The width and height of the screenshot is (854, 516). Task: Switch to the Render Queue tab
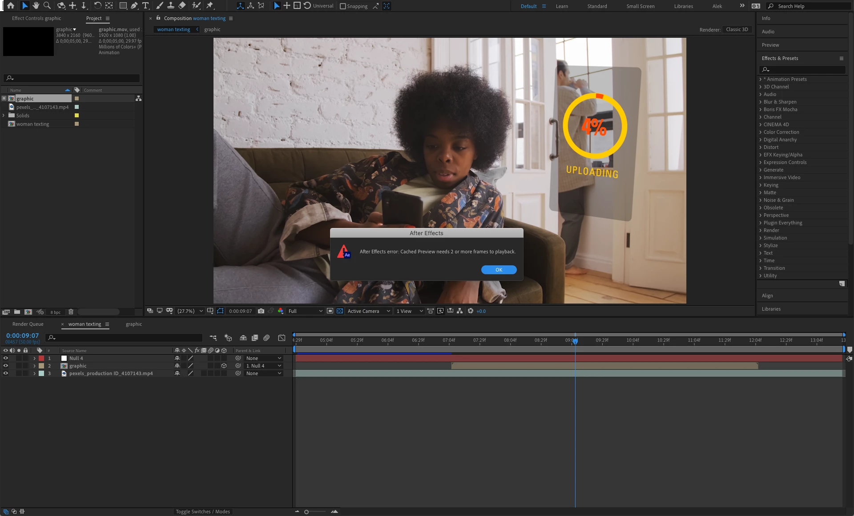coord(28,324)
